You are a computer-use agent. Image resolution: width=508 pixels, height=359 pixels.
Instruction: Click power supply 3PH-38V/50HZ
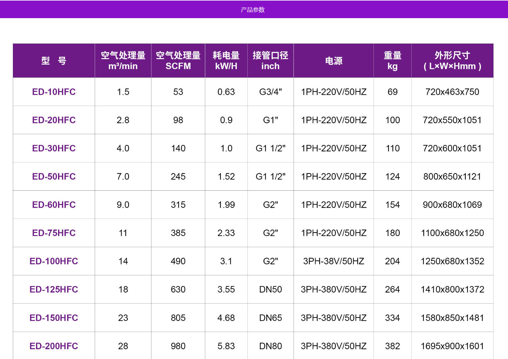point(334,261)
